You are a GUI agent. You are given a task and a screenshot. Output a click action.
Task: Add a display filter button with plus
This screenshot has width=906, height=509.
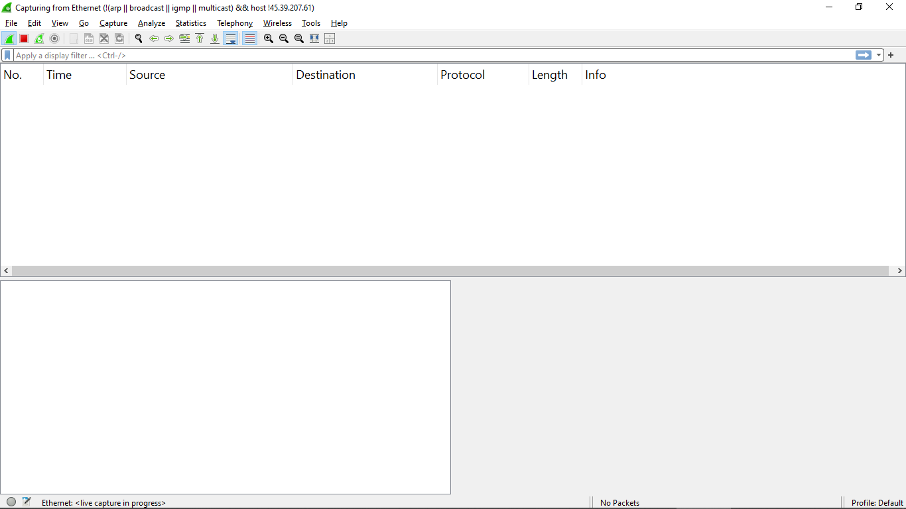pos(891,56)
